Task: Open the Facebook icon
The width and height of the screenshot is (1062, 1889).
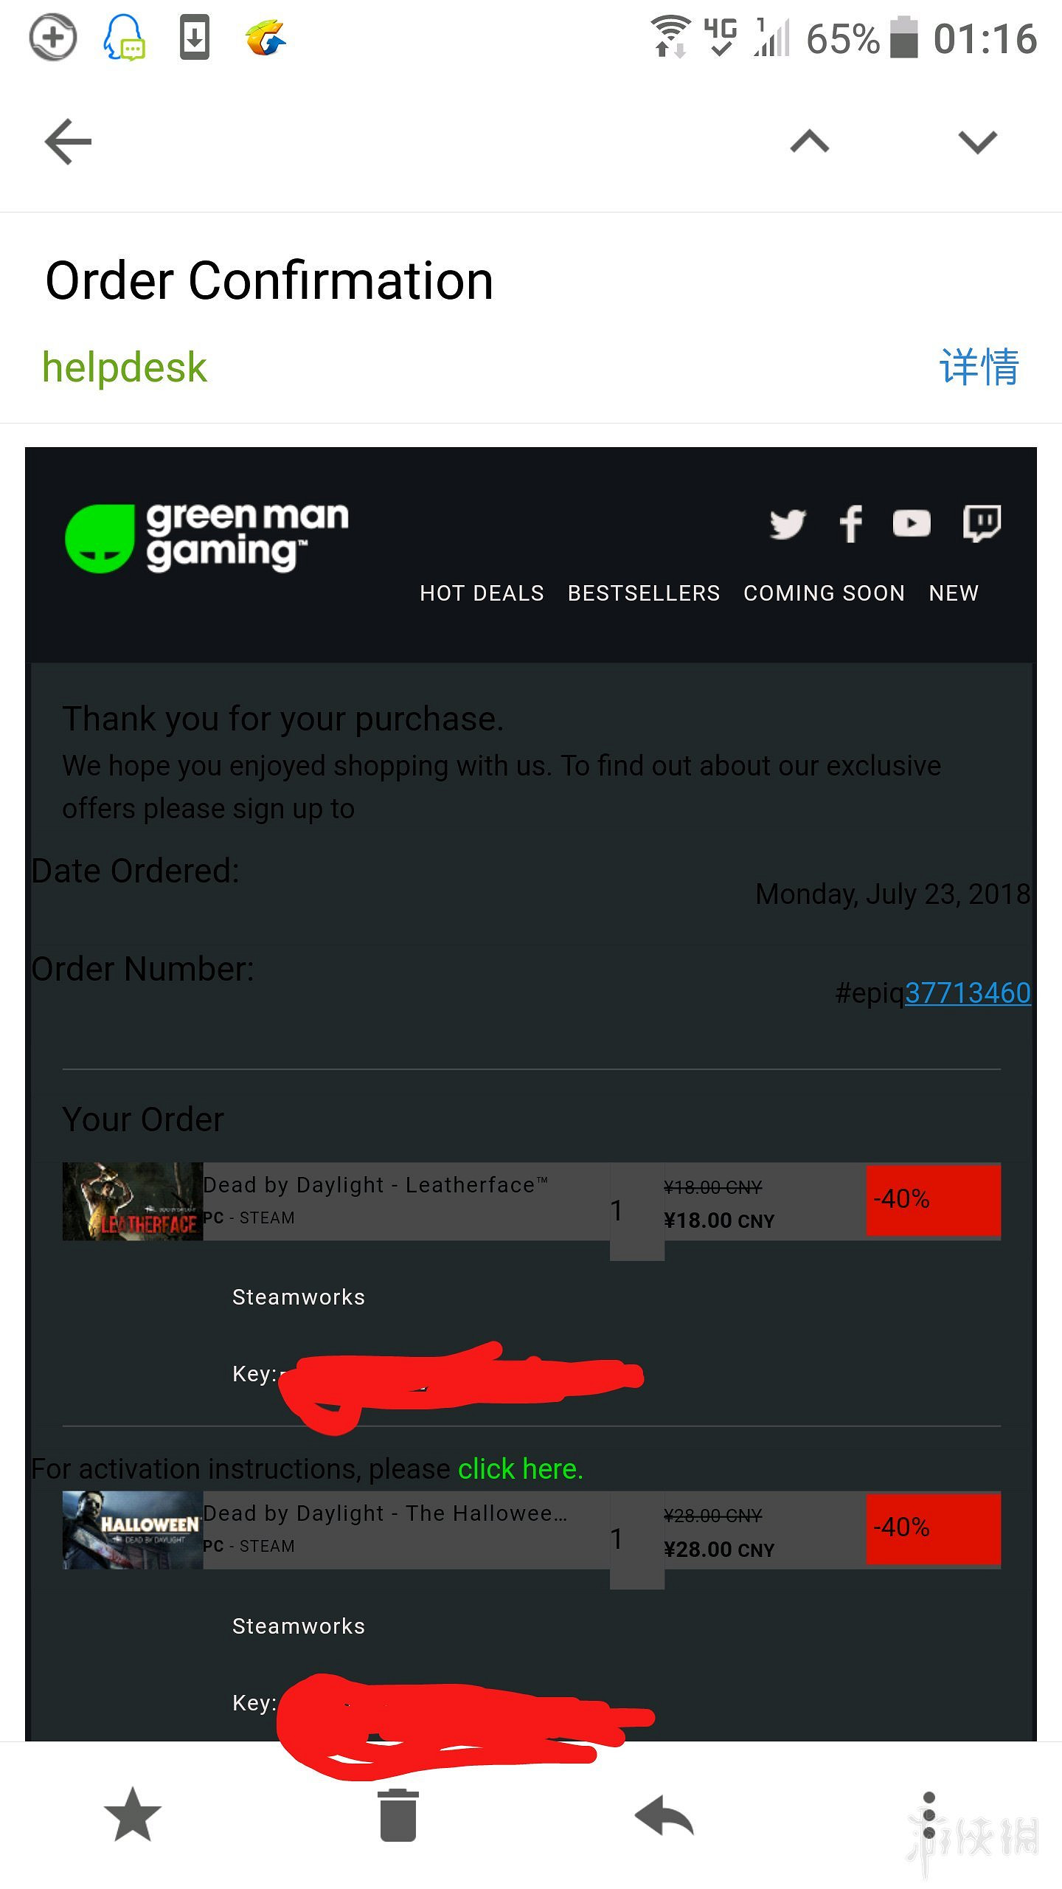Action: [x=850, y=525]
